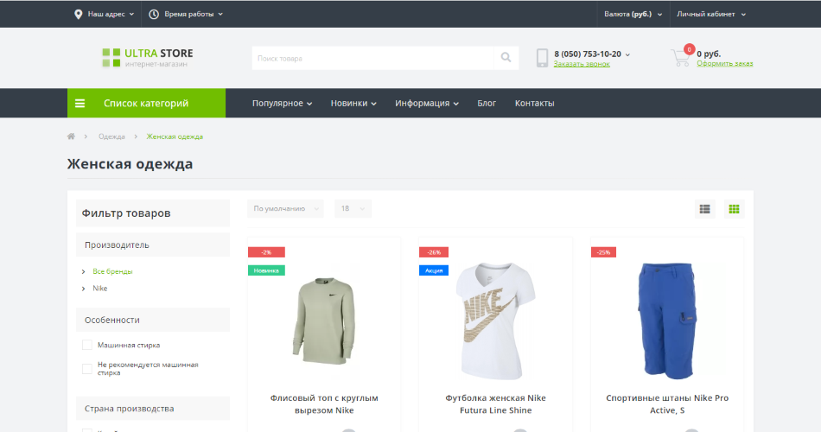Open the Список категорий menu

[x=147, y=103]
